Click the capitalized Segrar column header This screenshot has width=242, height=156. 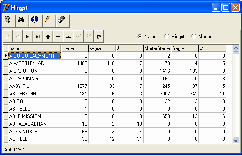coord(185,48)
